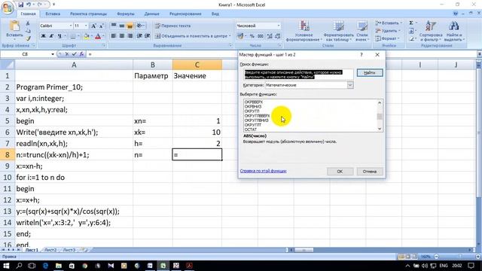The image size is (482, 271).
Task: Click the AutoSum sigma icon
Action: coord(411,23)
